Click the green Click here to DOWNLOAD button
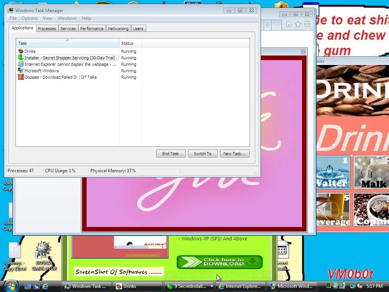Viewport: 389px width, 292px height. click(x=220, y=262)
